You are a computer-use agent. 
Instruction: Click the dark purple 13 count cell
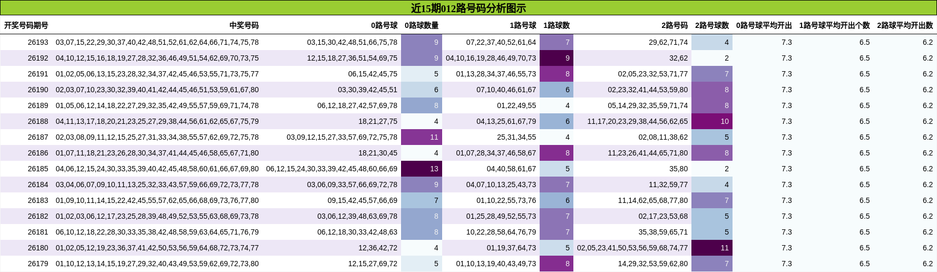422,169
